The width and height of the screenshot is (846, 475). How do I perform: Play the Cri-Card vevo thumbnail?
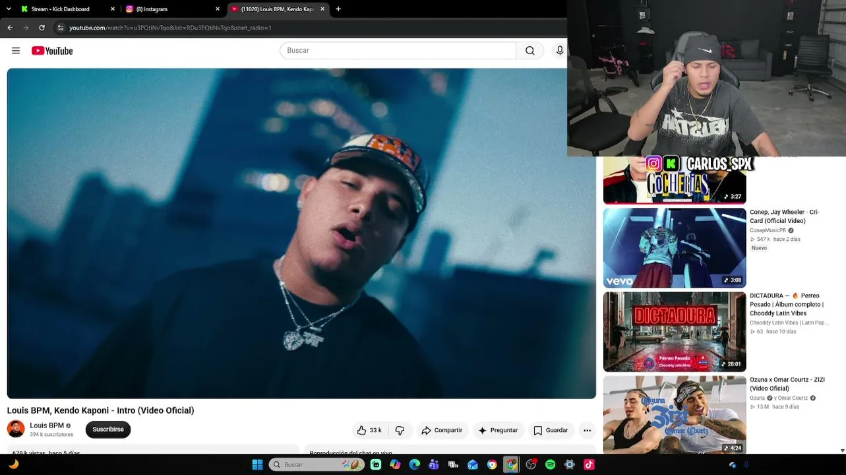point(675,248)
